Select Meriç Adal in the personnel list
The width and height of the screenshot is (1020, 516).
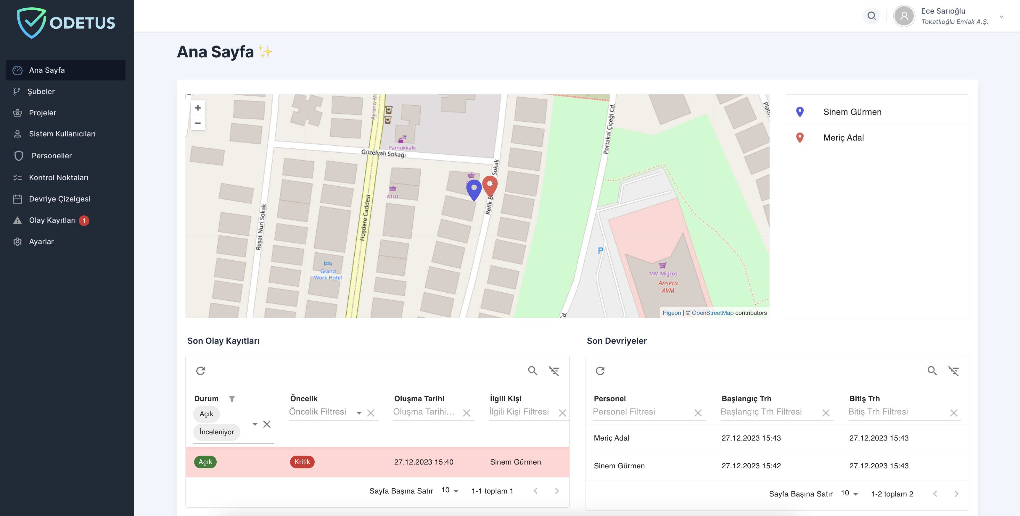[843, 138]
